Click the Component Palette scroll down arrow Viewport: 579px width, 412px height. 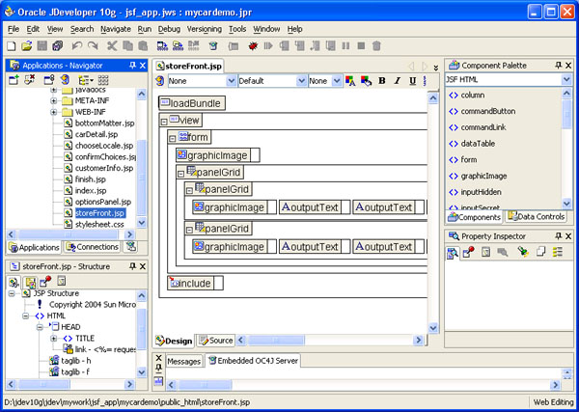tap(566, 203)
